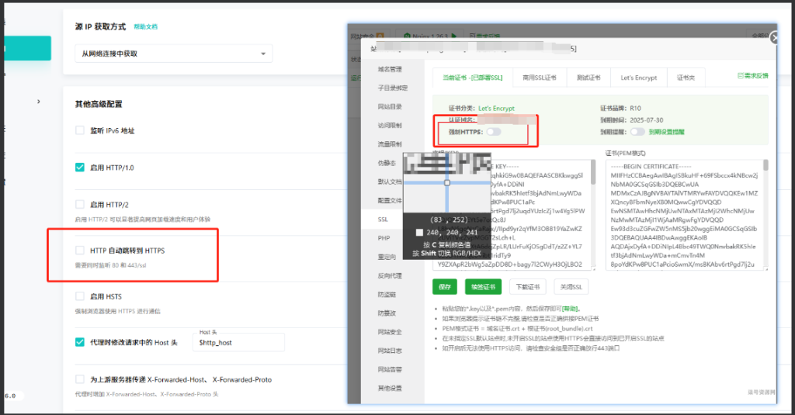Switch to the 商用SSL证书 tab
795x415 pixels.
(x=540, y=78)
